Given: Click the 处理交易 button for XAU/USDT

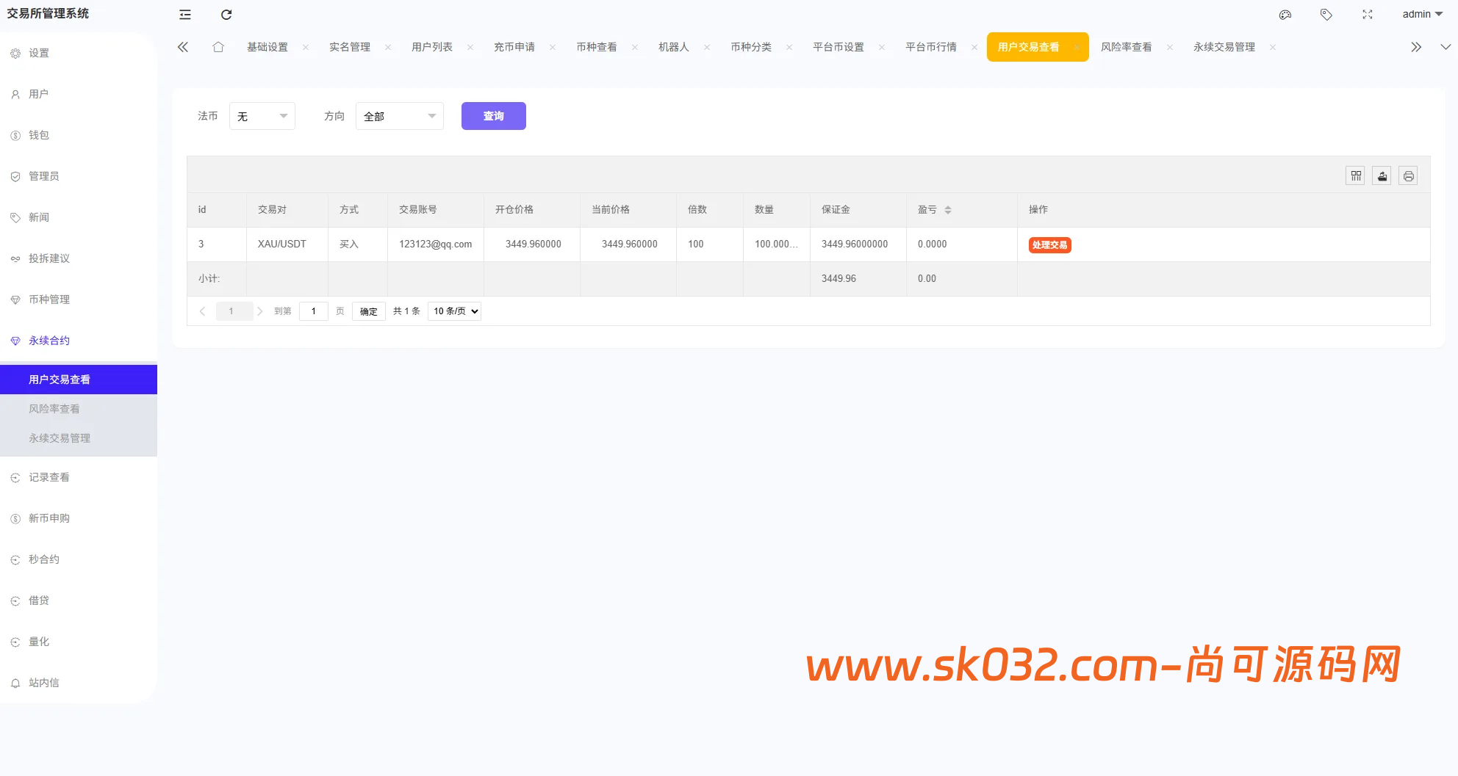Looking at the screenshot, I should click(1049, 245).
